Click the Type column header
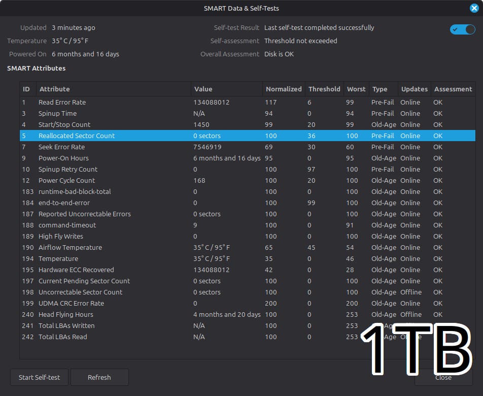Viewport: 483px width, 396px height. [380, 89]
